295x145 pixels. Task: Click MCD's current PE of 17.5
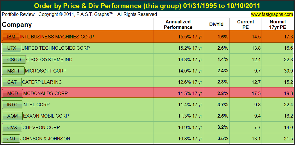point(256,93)
